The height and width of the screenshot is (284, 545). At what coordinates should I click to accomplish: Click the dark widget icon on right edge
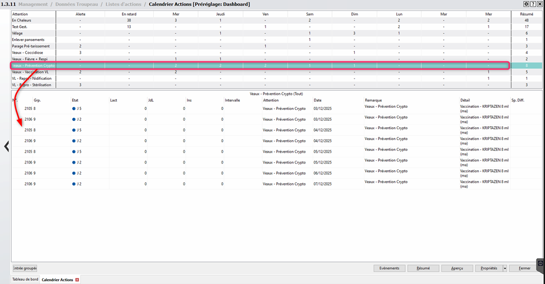[x=540, y=263]
